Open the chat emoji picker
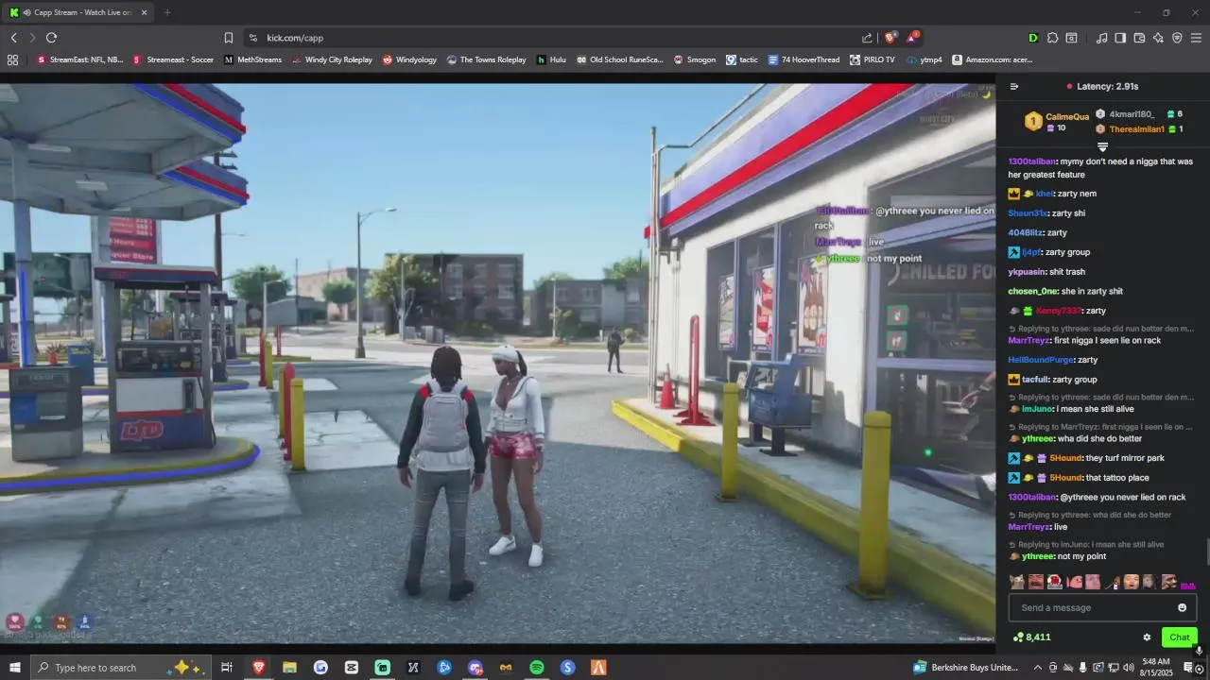 [x=1182, y=607]
